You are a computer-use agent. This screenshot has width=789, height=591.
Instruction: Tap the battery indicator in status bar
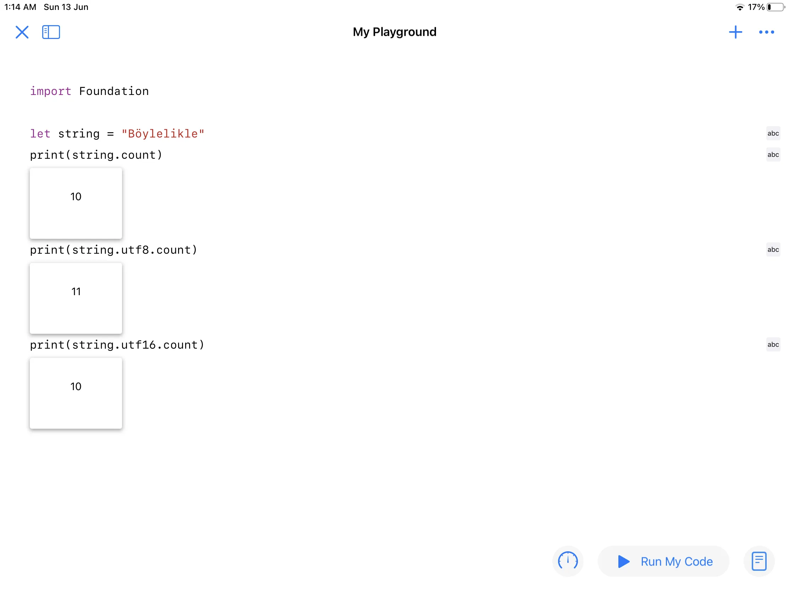point(775,7)
